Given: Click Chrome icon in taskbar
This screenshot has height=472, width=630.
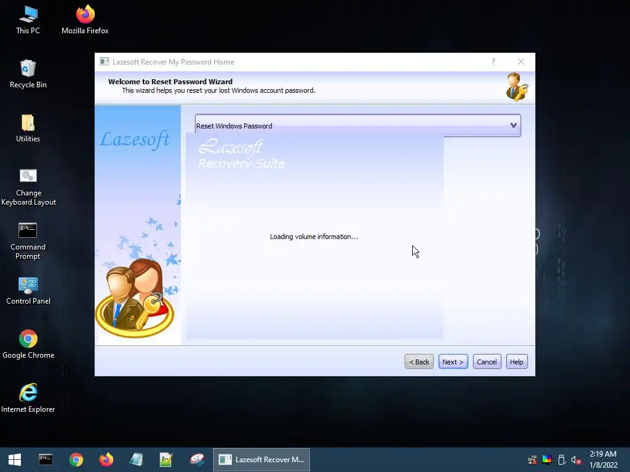Looking at the screenshot, I should pyautogui.click(x=76, y=460).
